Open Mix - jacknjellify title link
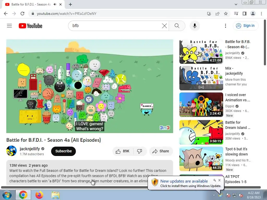Screen dimensions: 267x200 click(x=234, y=71)
